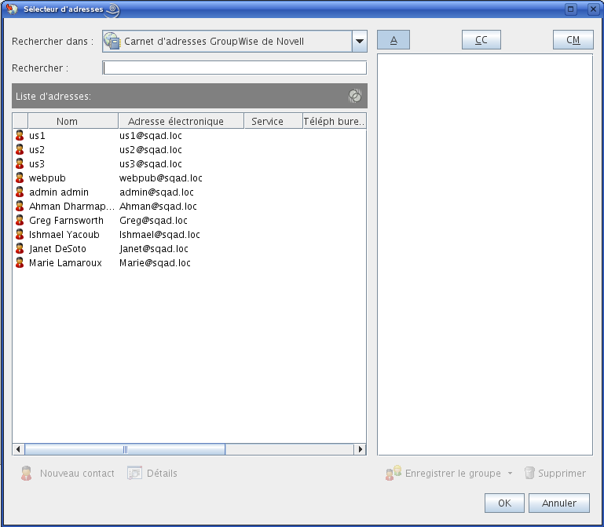This screenshot has width=604, height=527.
Task: Click the us3@sqad.loc address
Action: (151, 163)
